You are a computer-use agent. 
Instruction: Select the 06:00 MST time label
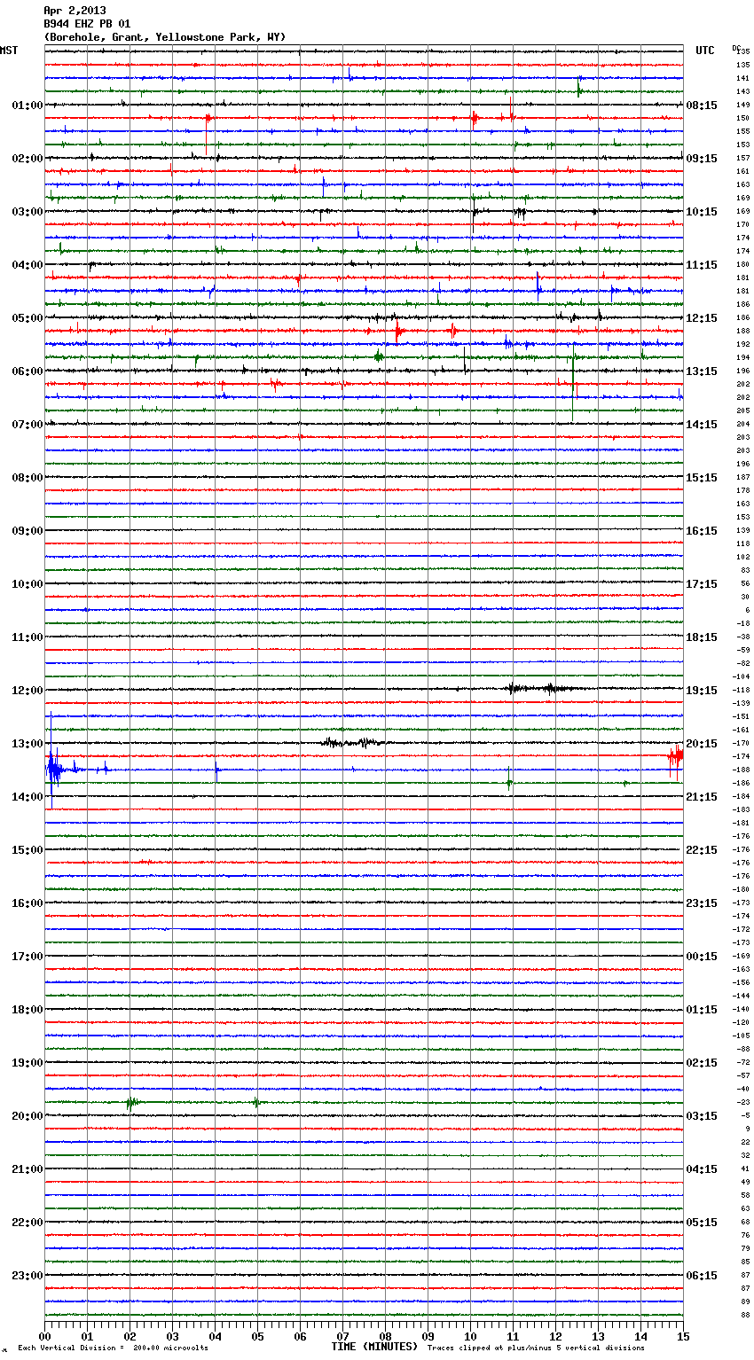click(x=27, y=371)
